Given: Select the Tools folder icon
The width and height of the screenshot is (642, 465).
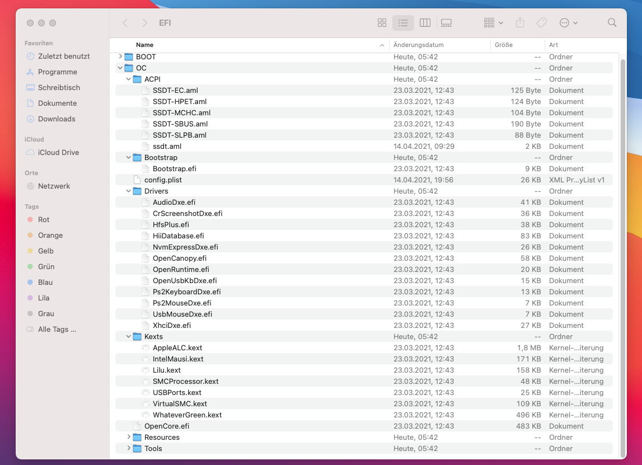Looking at the screenshot, I should click(137, 449).
